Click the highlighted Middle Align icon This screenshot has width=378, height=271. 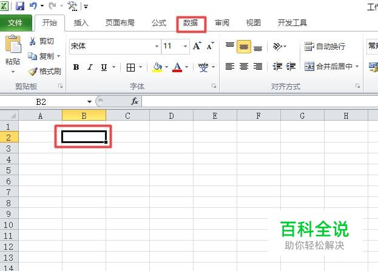(x=244, y=47)
